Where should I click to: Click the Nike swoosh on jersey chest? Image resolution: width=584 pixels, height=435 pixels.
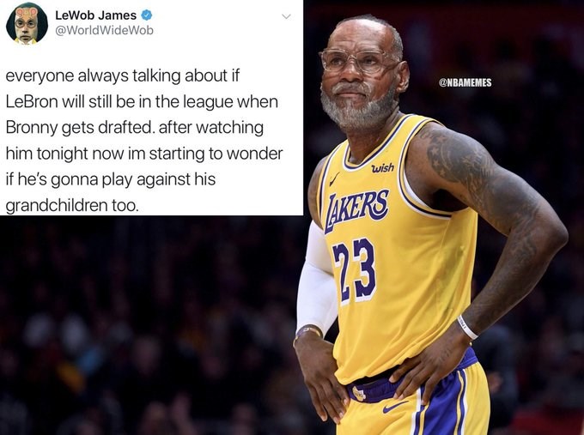334,179
